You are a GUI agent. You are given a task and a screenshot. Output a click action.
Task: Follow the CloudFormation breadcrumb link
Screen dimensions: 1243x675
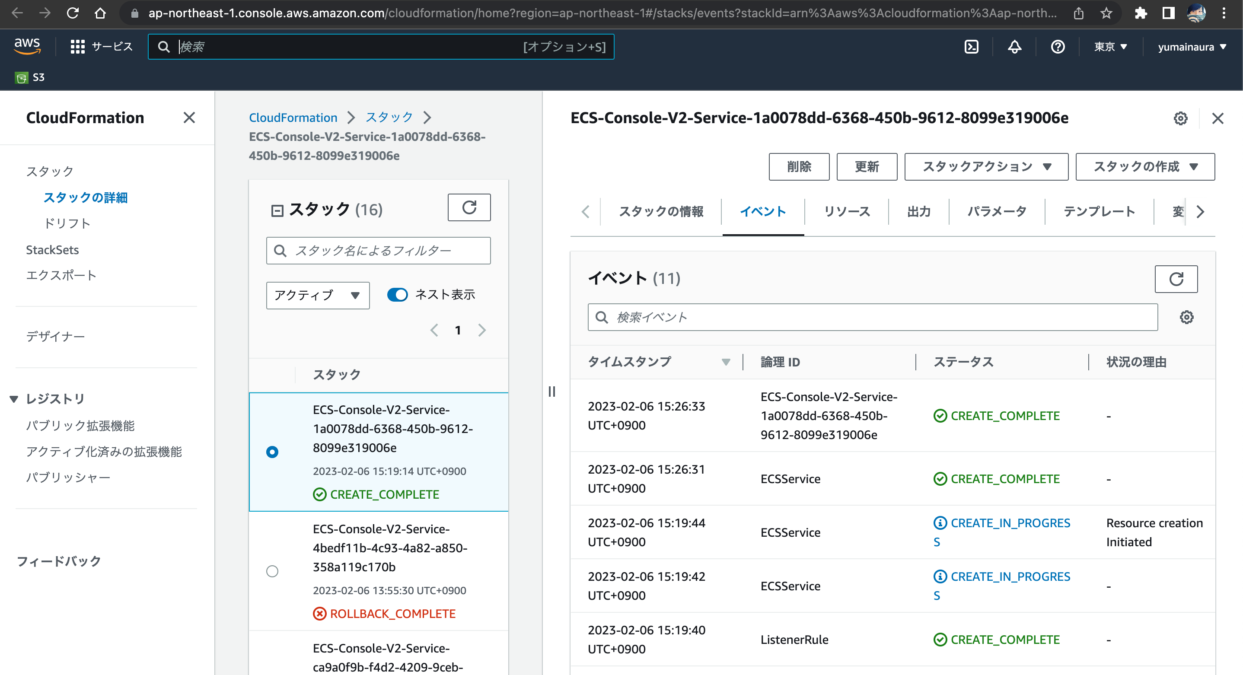coord(293,117)
